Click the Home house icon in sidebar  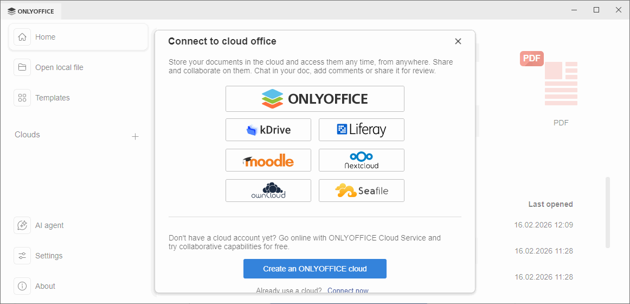22,37
